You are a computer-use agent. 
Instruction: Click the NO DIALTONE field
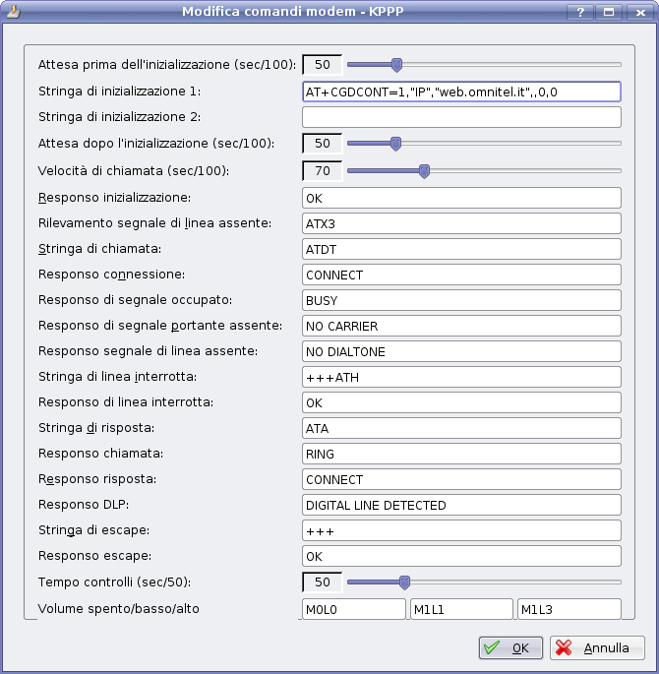461,351
